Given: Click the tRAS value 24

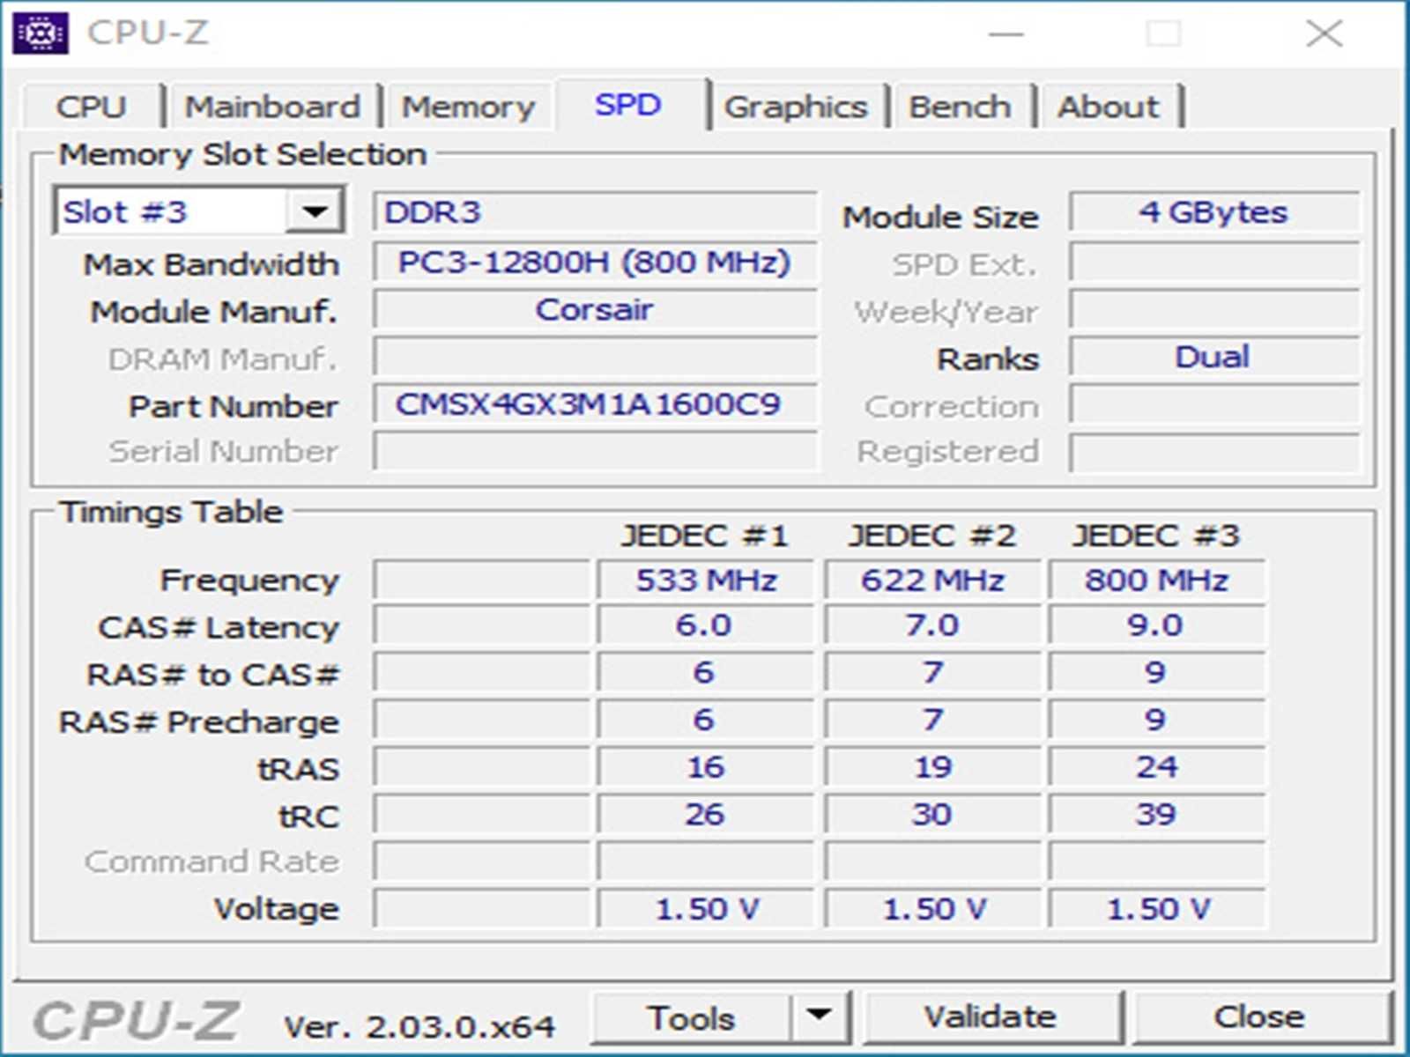Looking at the screenshot, I should point(1157,766).
